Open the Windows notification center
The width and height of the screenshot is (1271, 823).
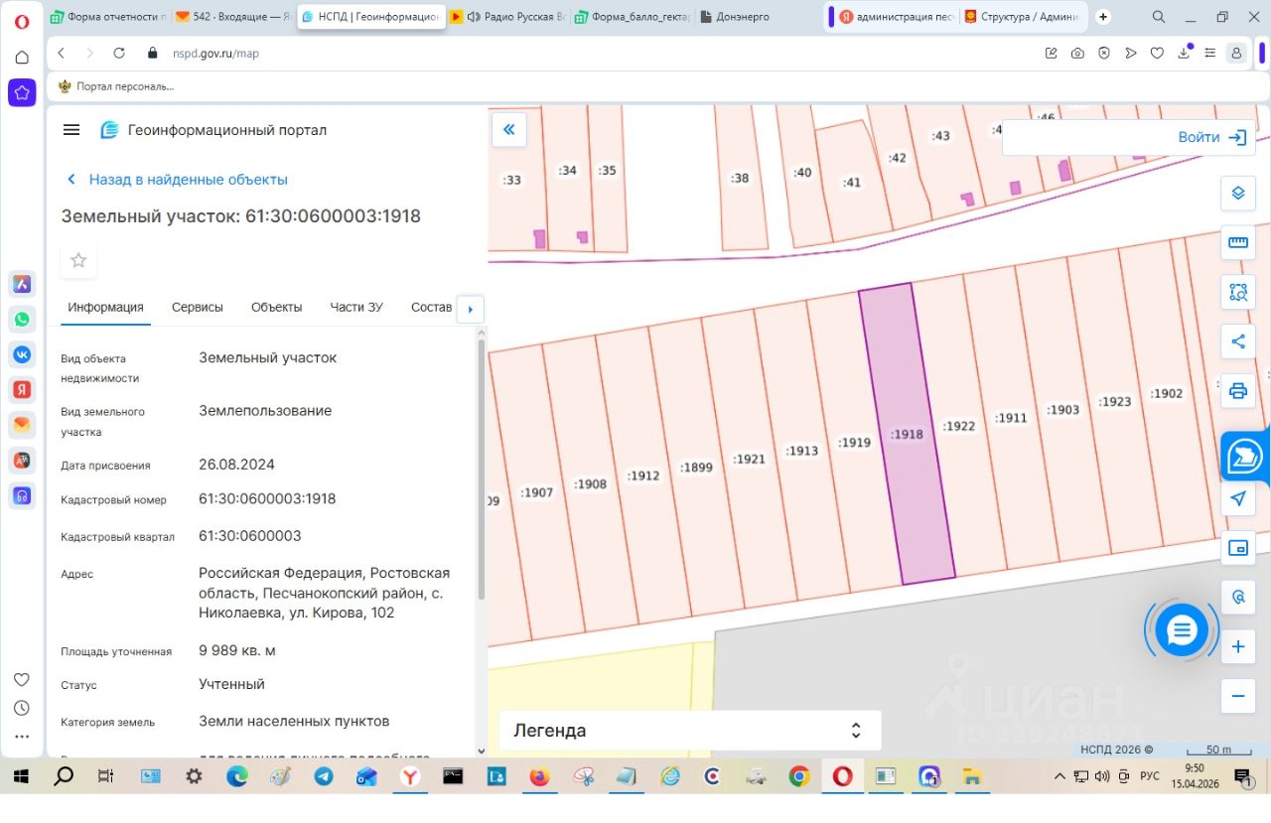click(x=1242, y=776)
